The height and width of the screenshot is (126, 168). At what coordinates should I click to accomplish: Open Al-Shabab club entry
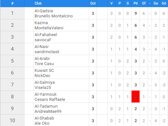tap(44, 118)
